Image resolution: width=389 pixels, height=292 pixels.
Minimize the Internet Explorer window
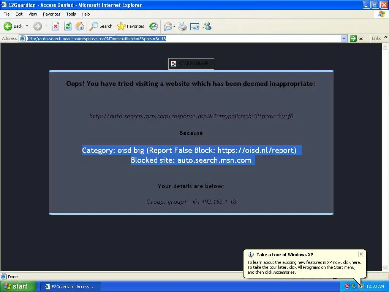367,5
